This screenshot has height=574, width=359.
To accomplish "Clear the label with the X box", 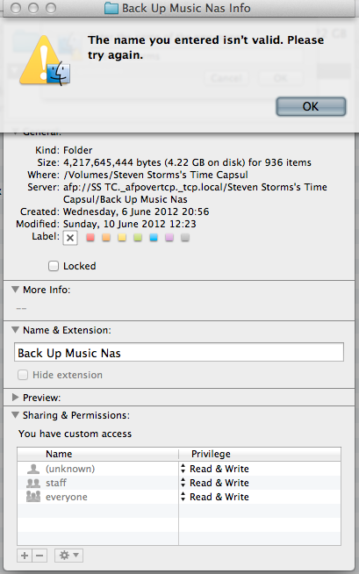I will 70,238.
